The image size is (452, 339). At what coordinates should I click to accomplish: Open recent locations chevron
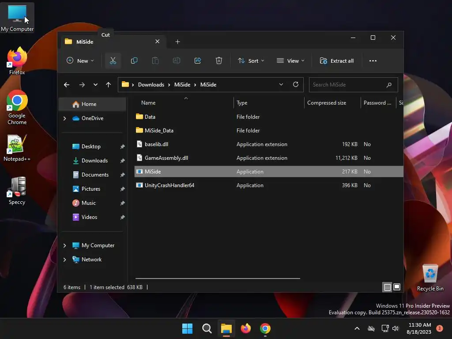point(95,85)
